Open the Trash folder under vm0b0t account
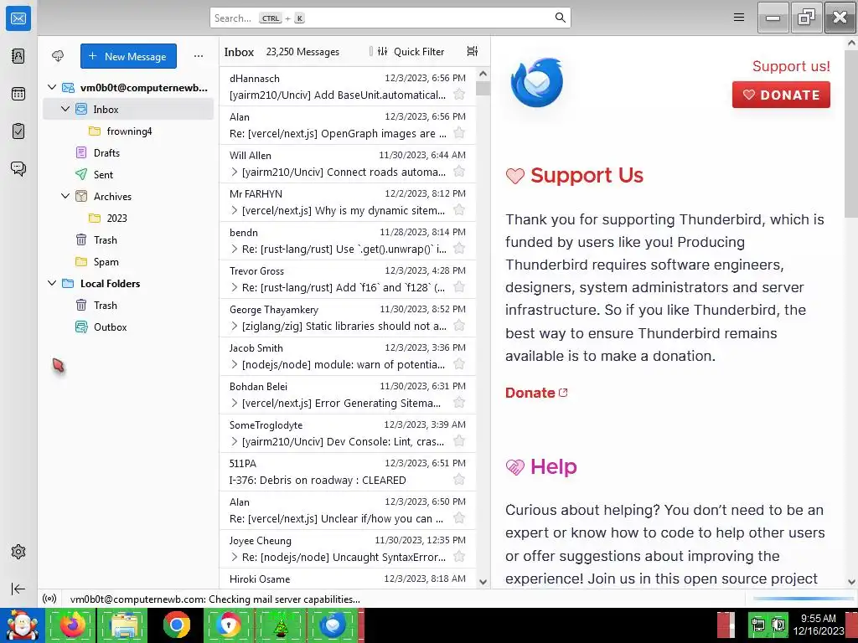Screen dimensions: 858x643 pos(128,240)
